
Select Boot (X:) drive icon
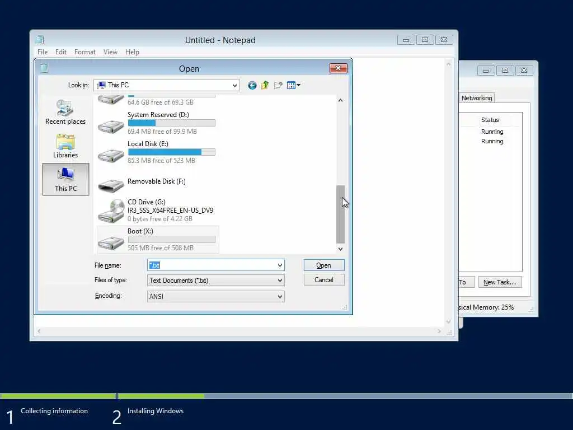[111, 243]
